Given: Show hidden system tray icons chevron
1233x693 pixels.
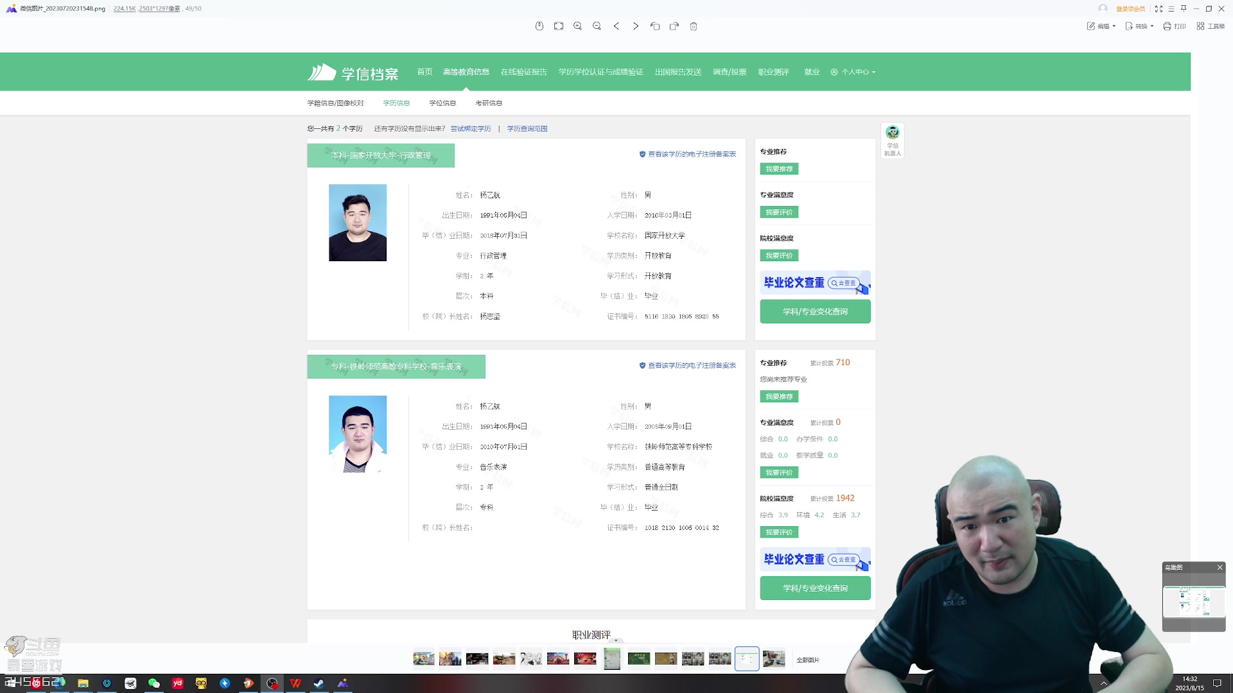Looking at the screenshot, I should click(1104, 683).
